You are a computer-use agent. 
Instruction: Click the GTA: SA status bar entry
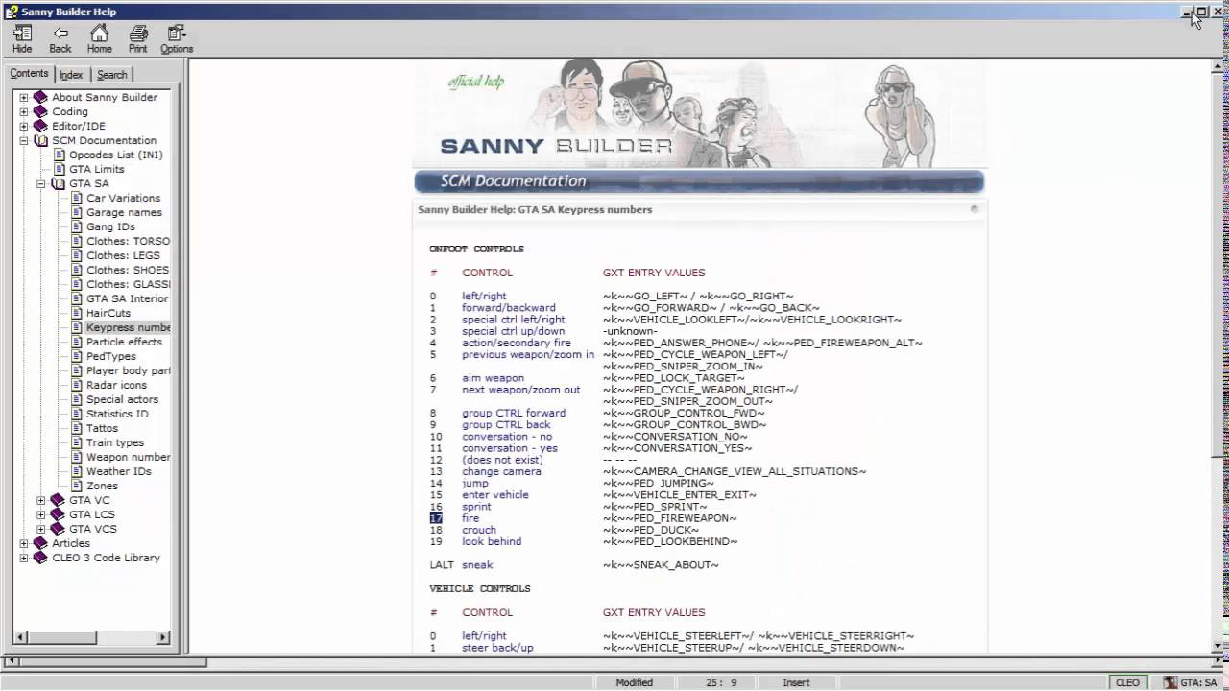pyautogui.click(x=1189, y=682)
